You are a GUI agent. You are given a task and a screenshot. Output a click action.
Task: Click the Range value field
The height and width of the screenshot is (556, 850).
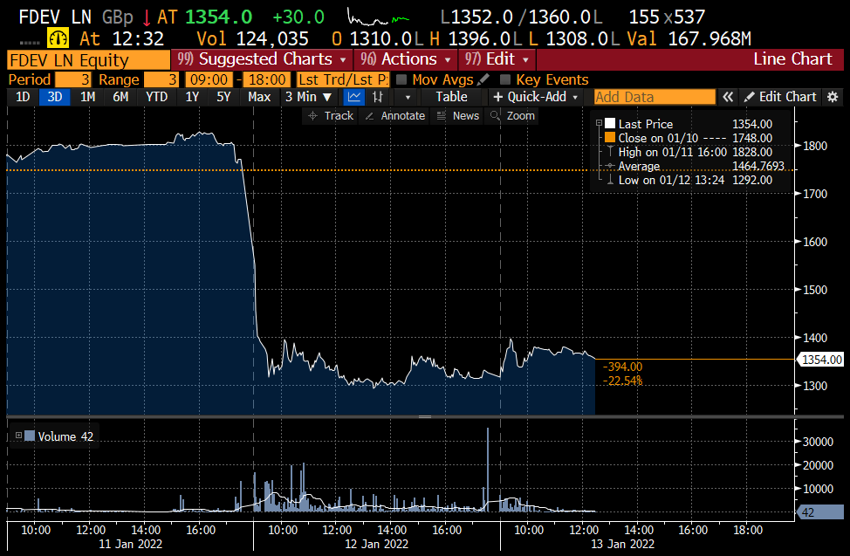tap(161, 79)
